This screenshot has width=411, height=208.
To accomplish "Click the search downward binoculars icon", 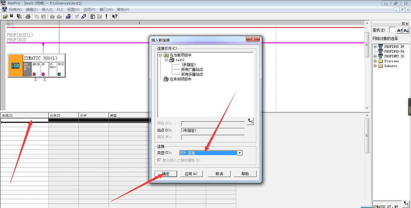I will (406, 30).
